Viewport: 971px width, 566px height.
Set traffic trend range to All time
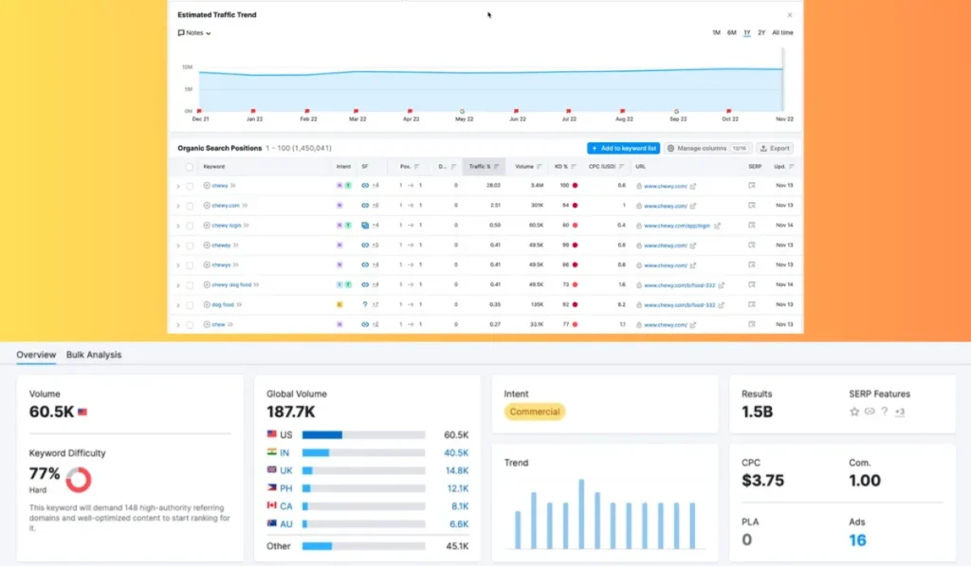click(782, 33)
